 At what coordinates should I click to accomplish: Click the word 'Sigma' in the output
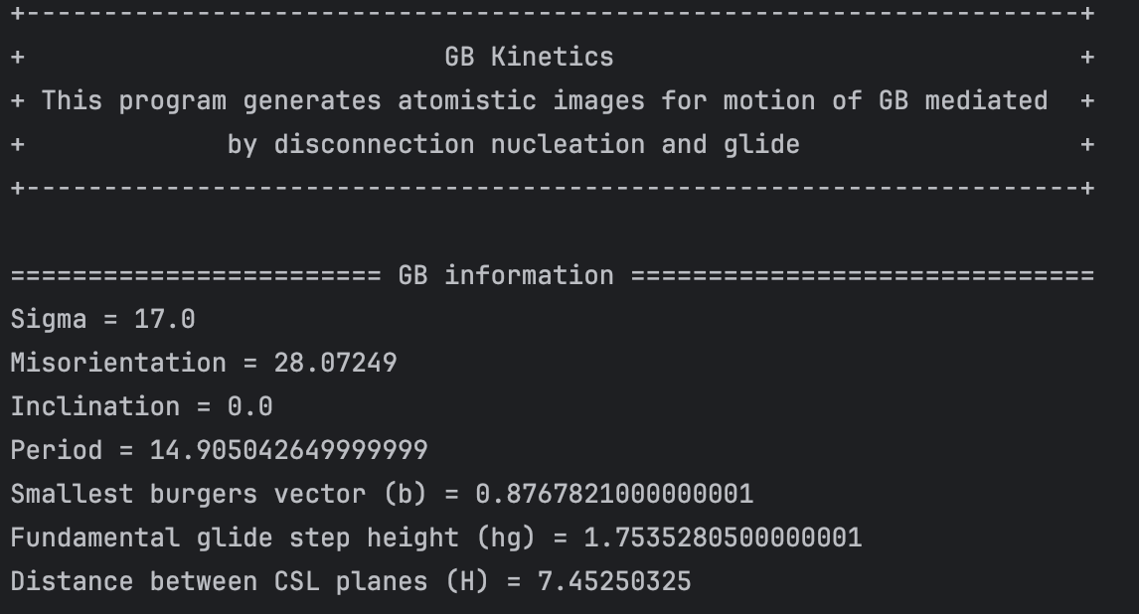49,320
